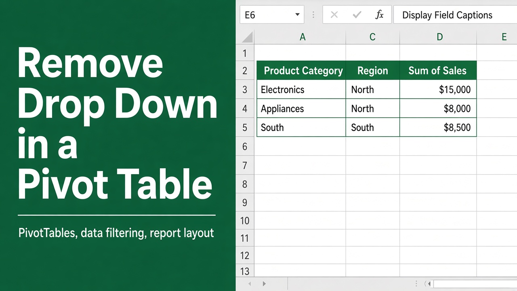Select column C header
517x291 pixels.
pos(372,37)
